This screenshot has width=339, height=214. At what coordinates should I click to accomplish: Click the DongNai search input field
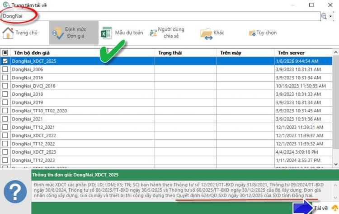pos(158,16)
